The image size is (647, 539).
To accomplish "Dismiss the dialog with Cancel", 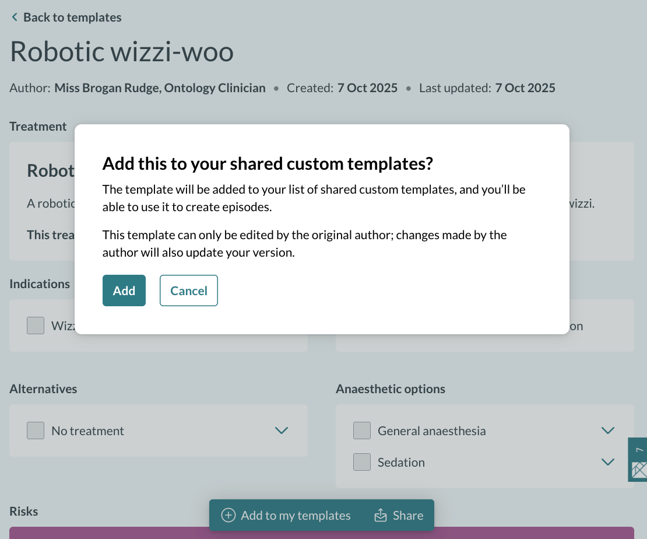I will pos(188,290).
